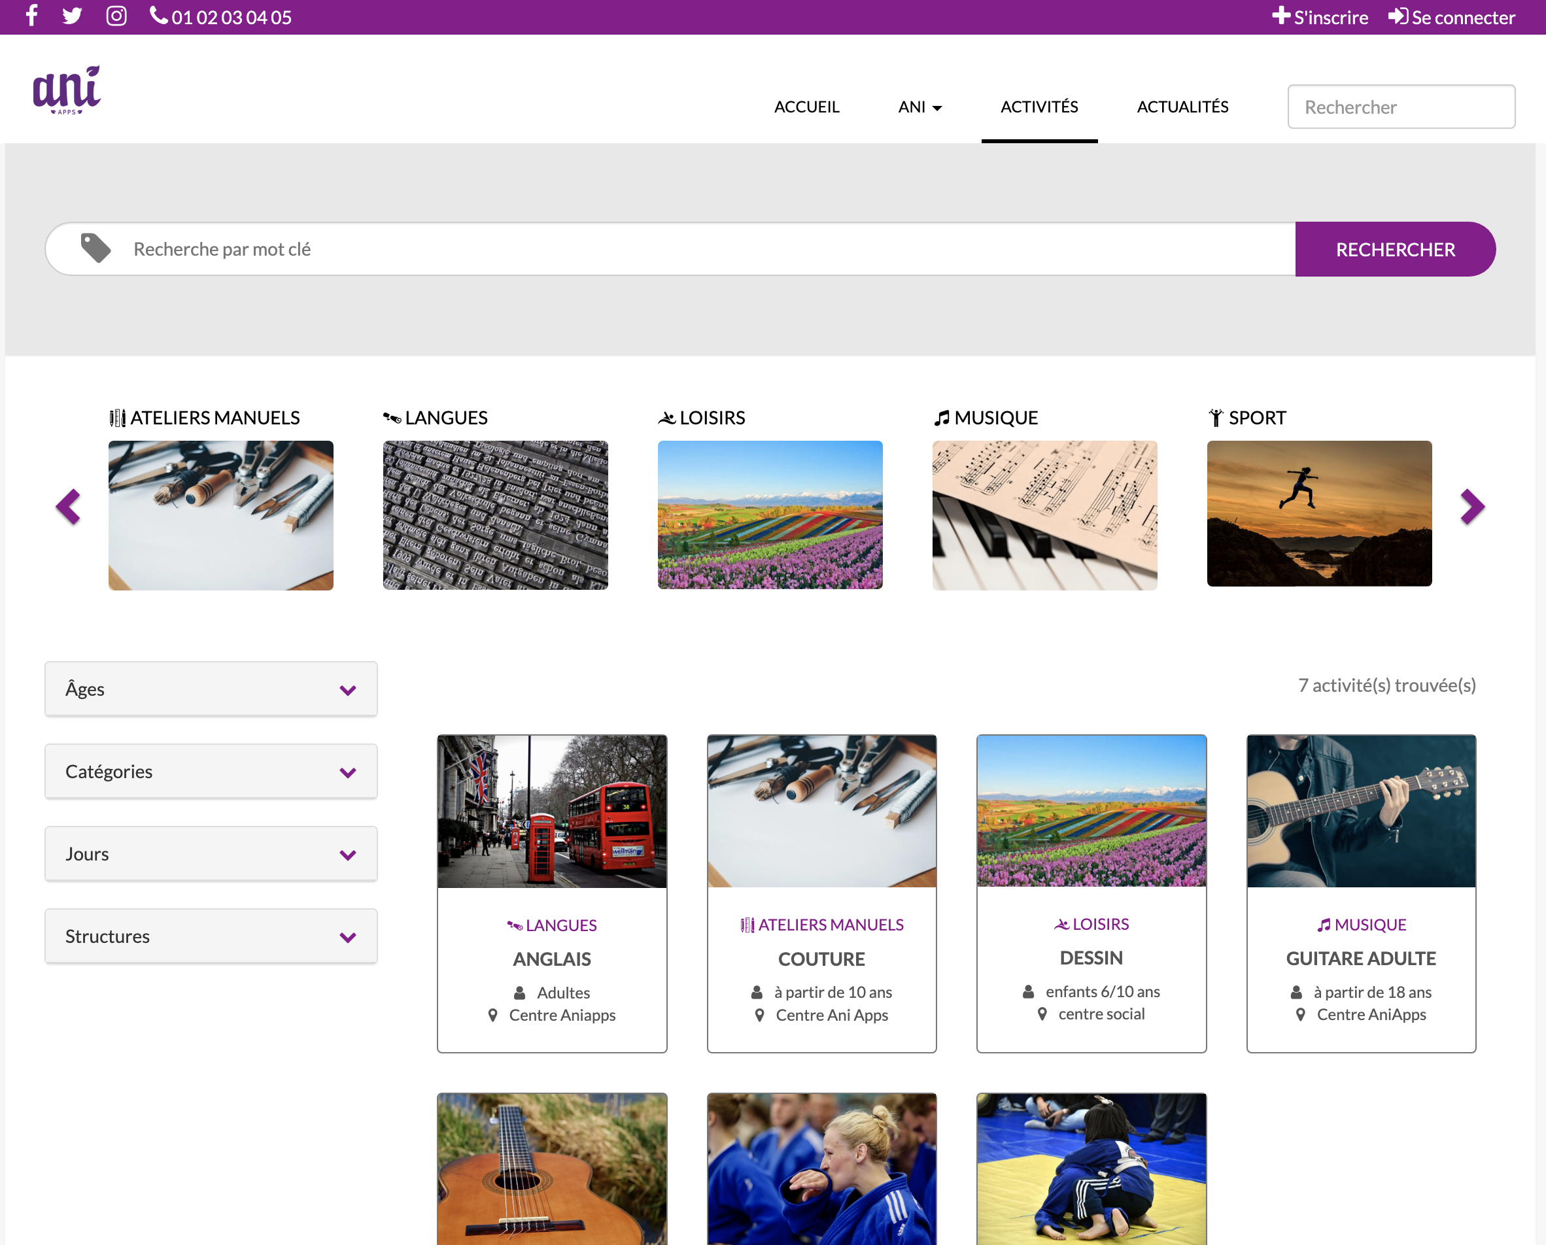Click the LANGUES label on Anglais card
The image size is (1546, 1245).
[x=552, y=925]
